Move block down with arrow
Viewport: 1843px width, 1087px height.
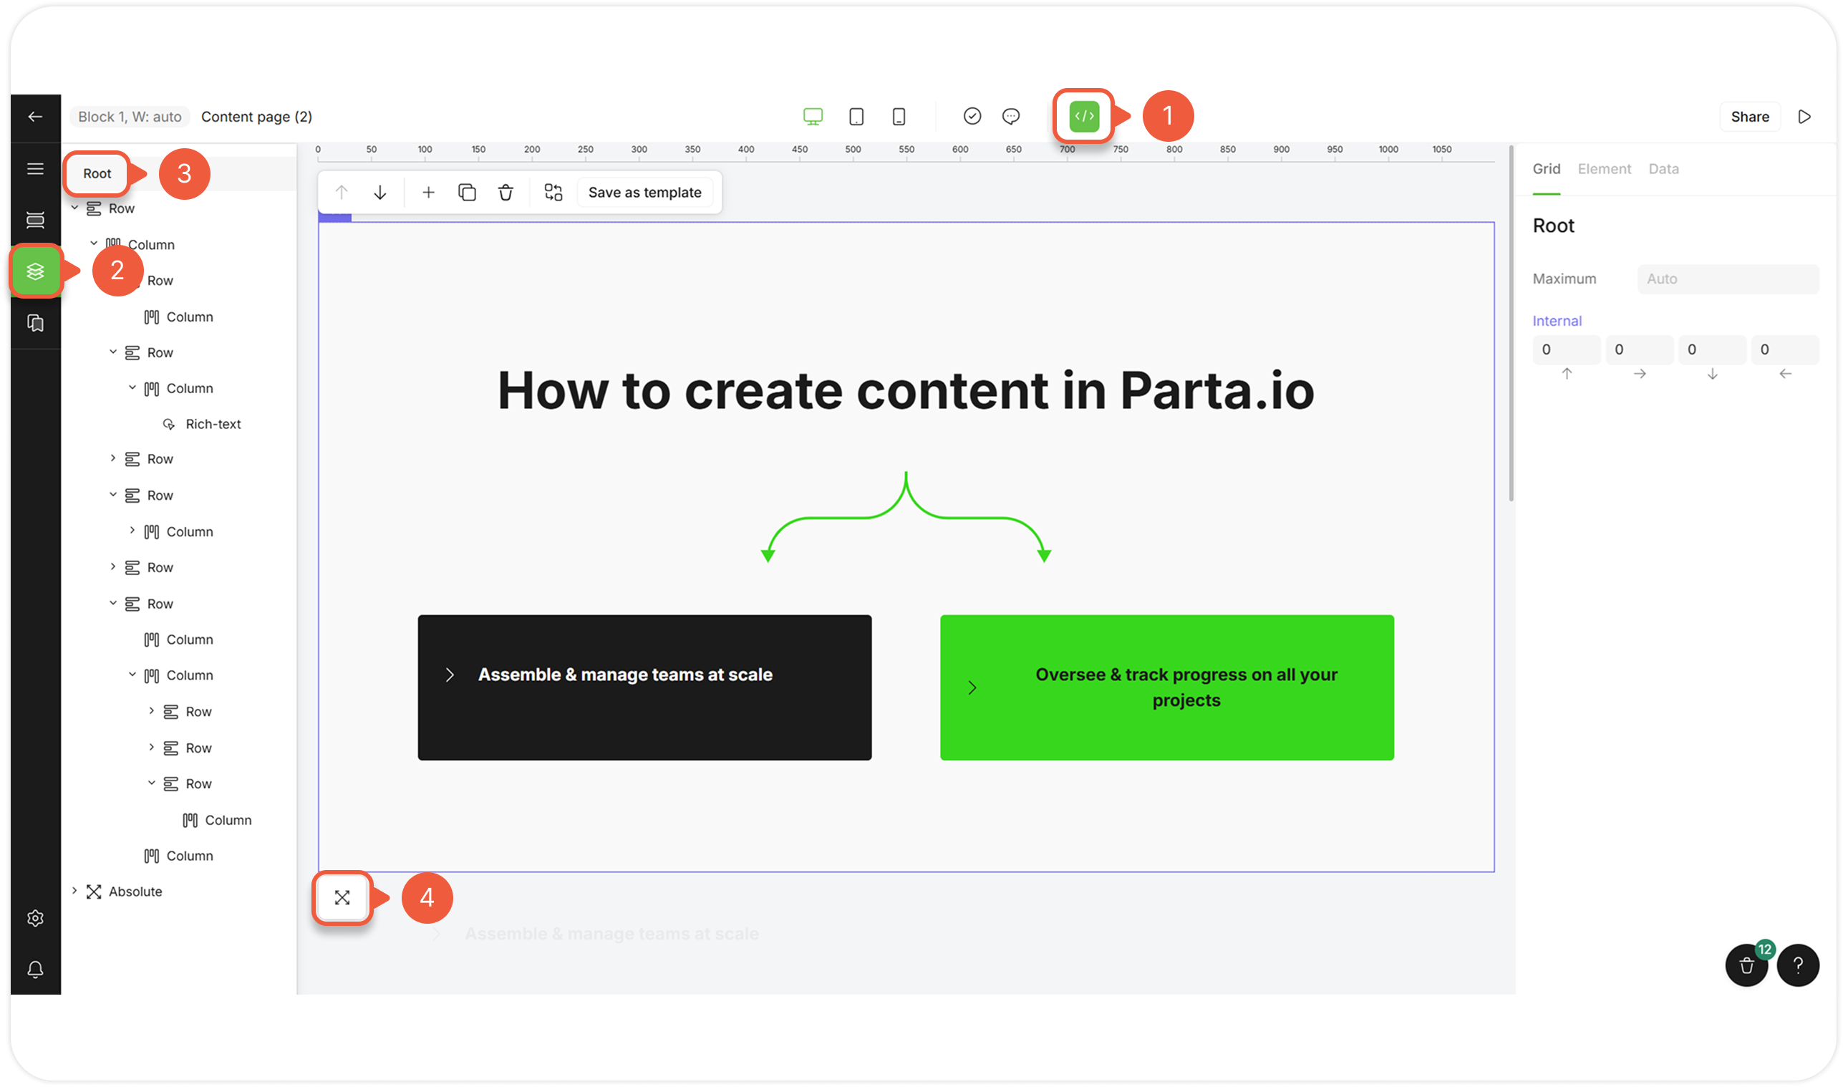[380, 193]
